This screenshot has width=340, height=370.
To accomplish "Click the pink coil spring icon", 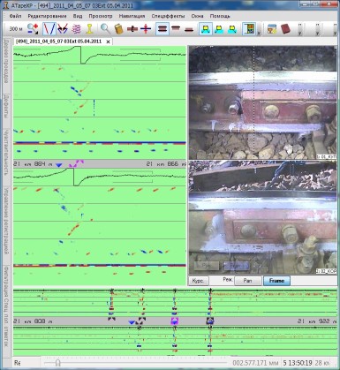I will coord(76,28).
